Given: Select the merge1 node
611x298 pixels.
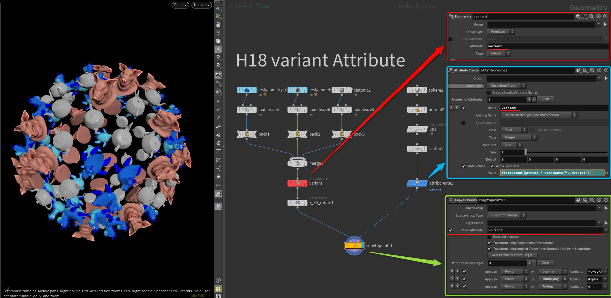Looking at the screenshot, I should (297, 163).
